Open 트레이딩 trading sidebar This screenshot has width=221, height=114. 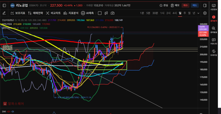[214, 53]
